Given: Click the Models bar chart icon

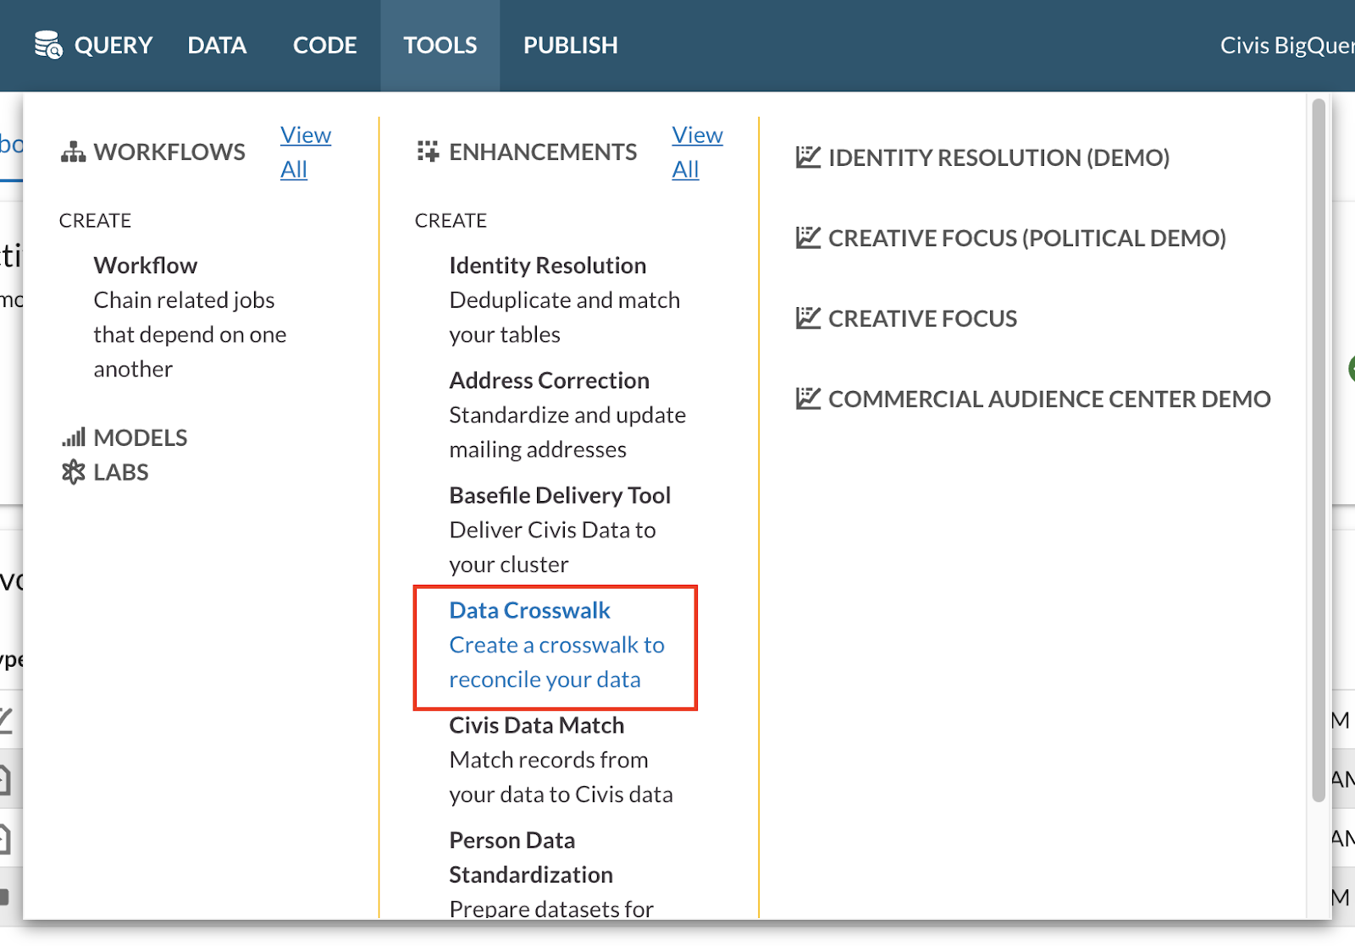Looking at the screenshot, I should tap(74, 437).
